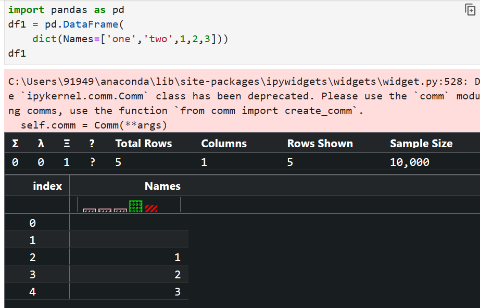Click the index column header

point(47,186)
